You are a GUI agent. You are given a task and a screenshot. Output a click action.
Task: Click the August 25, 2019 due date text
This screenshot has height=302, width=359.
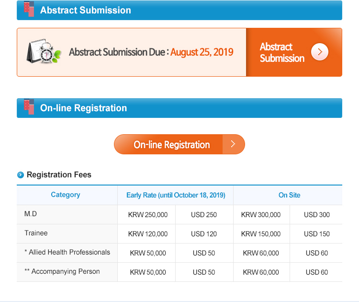(x=202, y=52)
